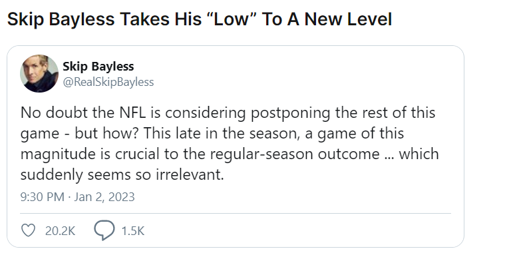This screenshot has height=263, width=517.
Task: Visit the @RealSkipBayless handle link
Action: tap(108, 82)
